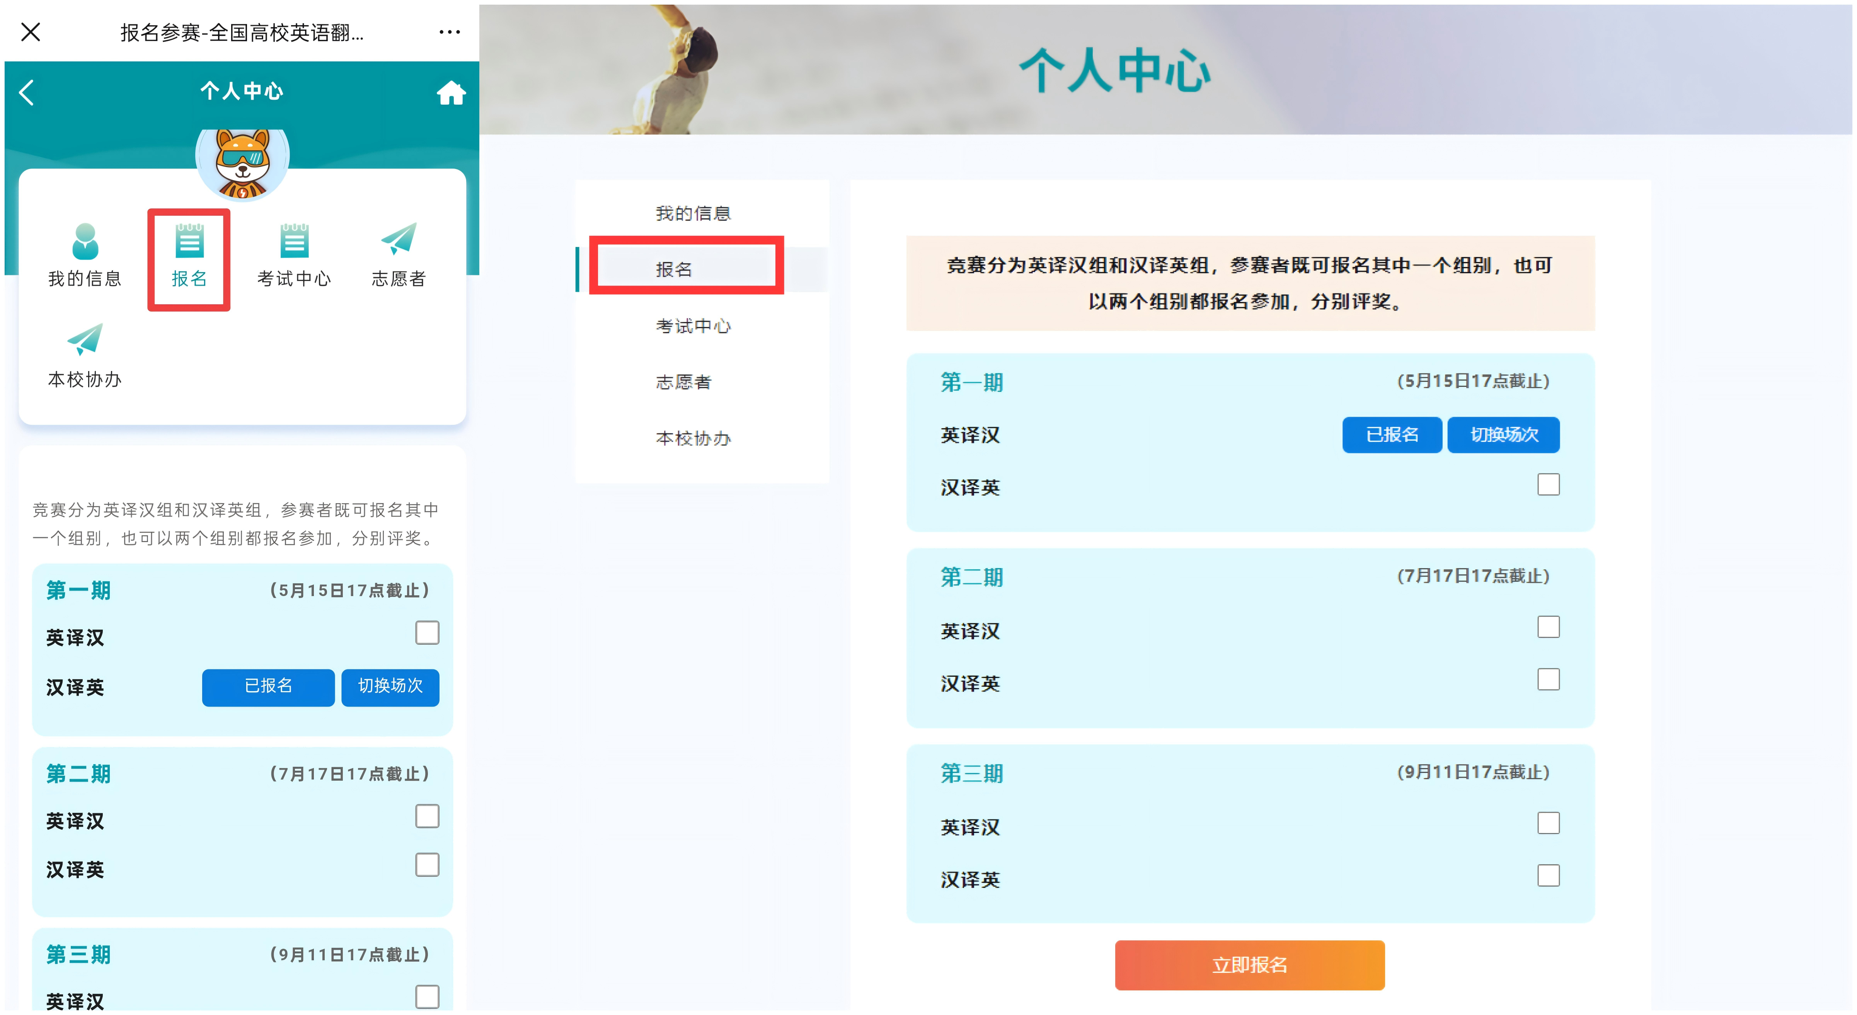Check 第一期 英译汉 box in mobile view
The width and height of the screenshot is (1857, 1015).
tap(427, 633)
